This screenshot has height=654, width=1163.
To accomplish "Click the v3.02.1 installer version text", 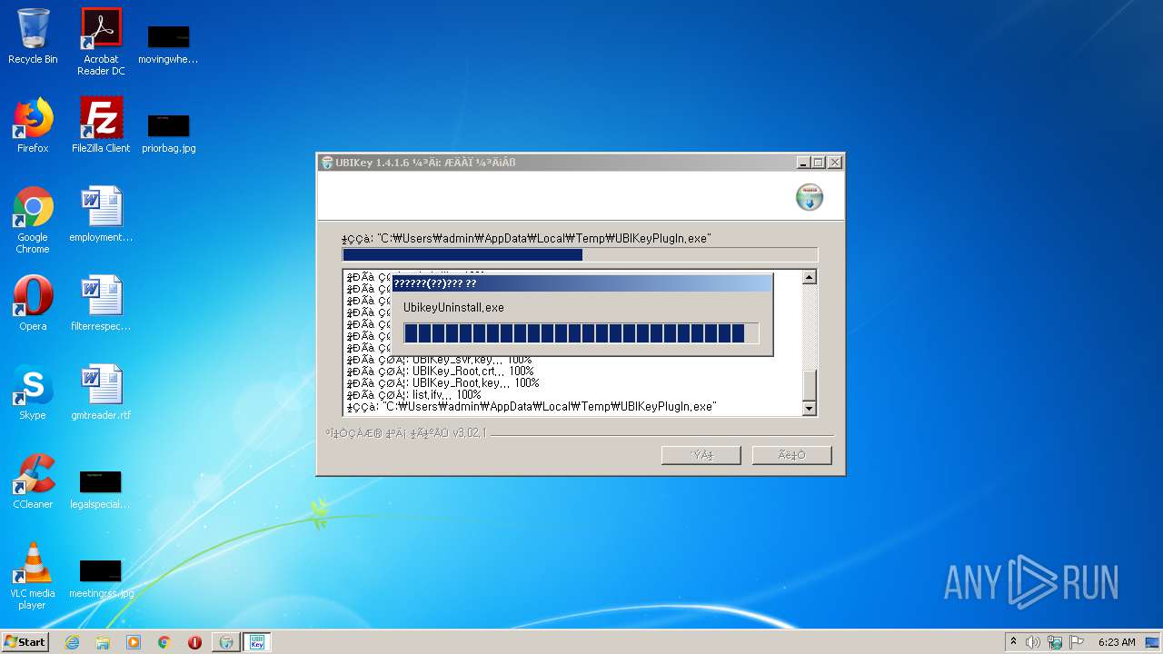I will point(470,433).
